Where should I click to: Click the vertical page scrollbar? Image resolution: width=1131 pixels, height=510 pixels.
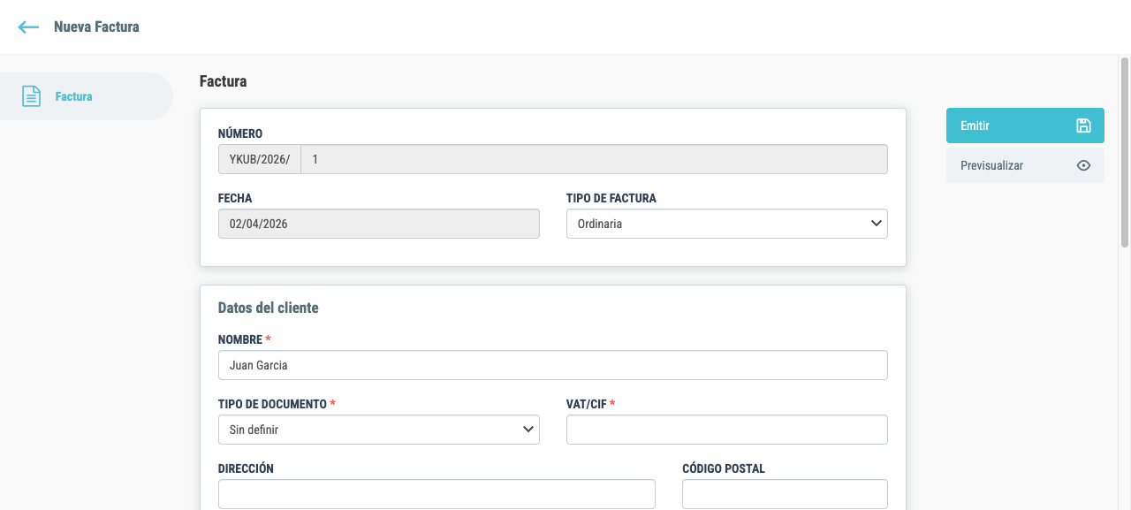point(1125,150)
